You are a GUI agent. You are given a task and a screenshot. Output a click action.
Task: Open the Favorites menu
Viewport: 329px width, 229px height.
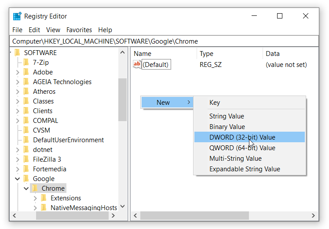(x=79, y=30)
